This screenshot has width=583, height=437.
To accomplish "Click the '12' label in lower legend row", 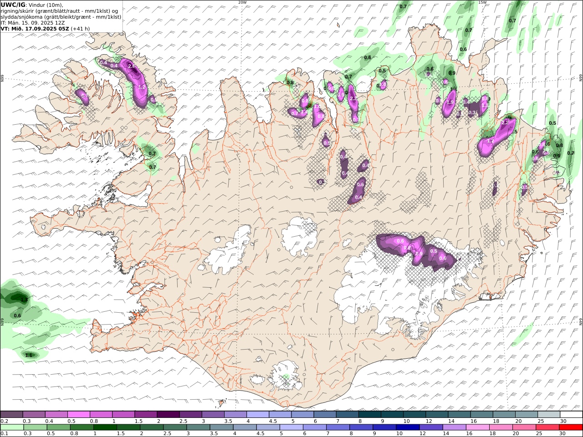I will (x=423, y=434).
